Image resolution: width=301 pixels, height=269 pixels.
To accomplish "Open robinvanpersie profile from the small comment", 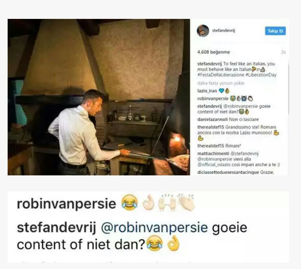I will [x=213, y=99].
